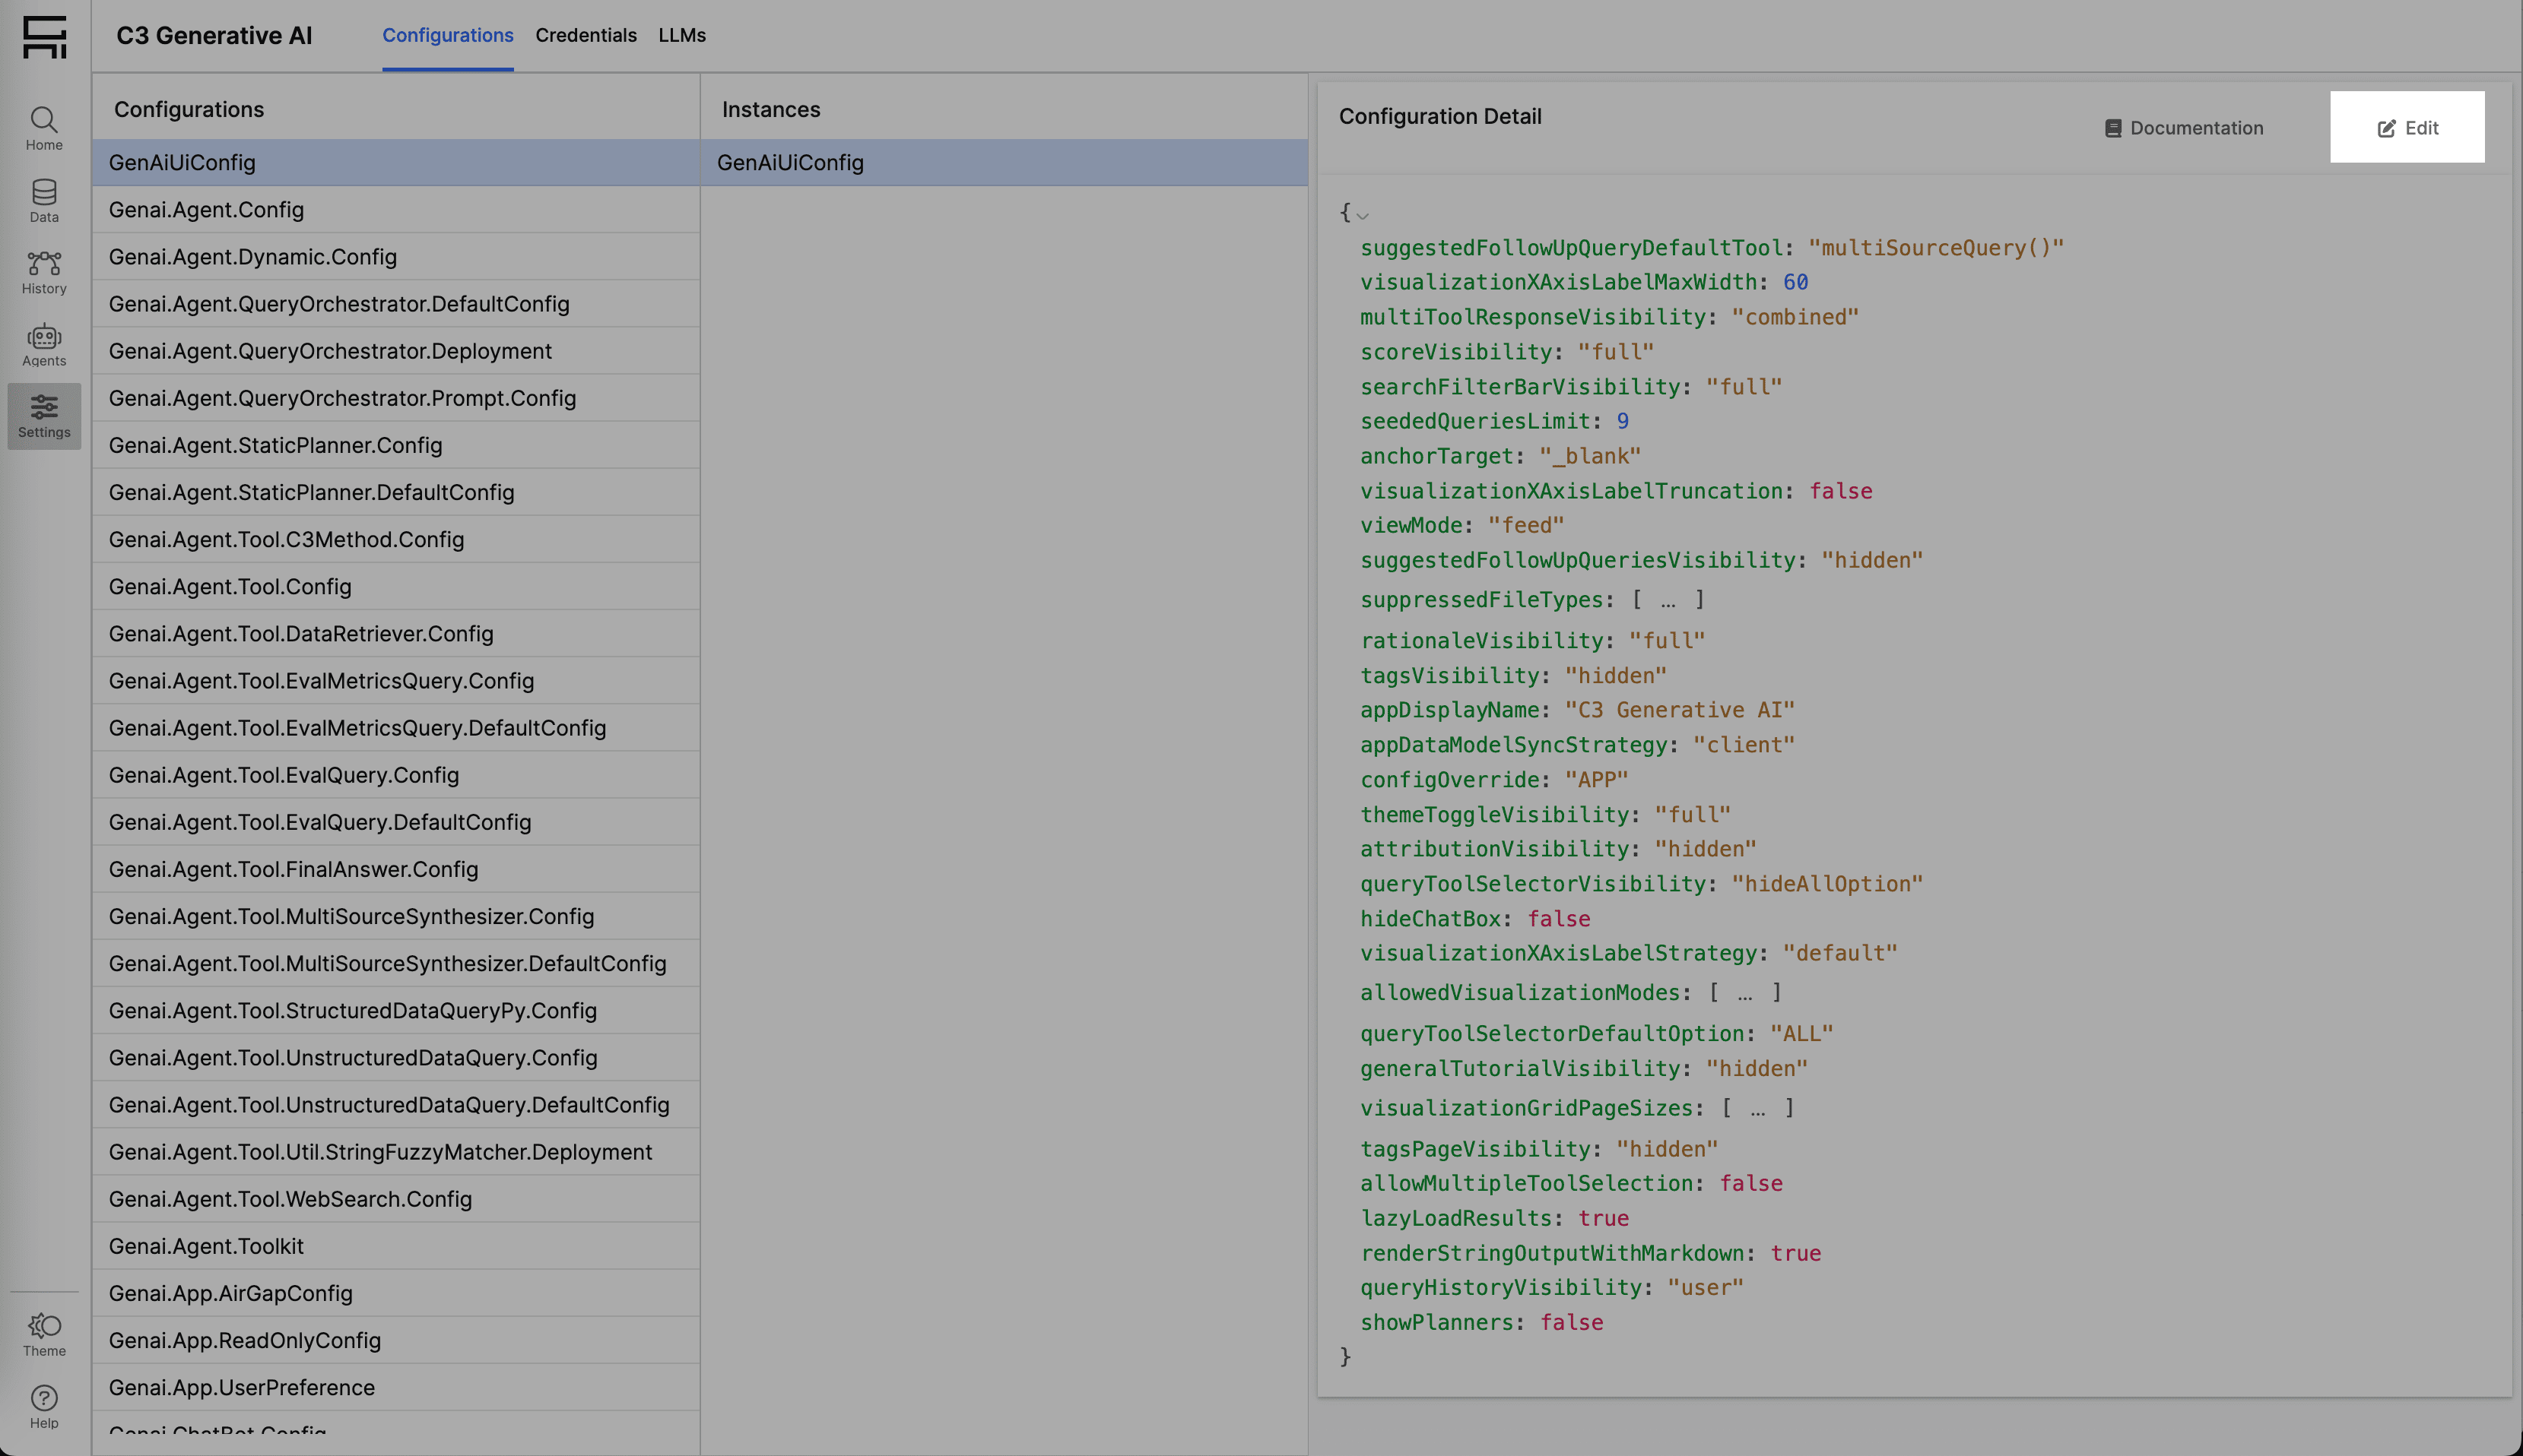Open the Documentation link
The width and height of the screenshot is (2523, 1456).
pyautogui.click(x=2183, y=128)
